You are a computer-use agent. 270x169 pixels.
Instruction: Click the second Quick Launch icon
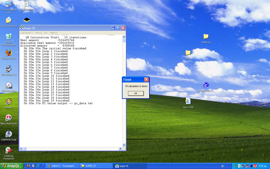click(x=33, y=166)
